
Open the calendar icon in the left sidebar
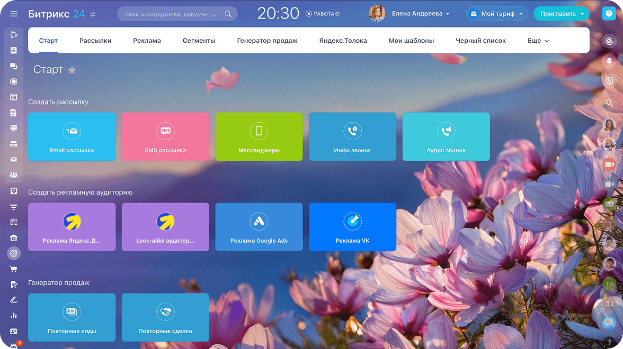(x=14, y=97)
